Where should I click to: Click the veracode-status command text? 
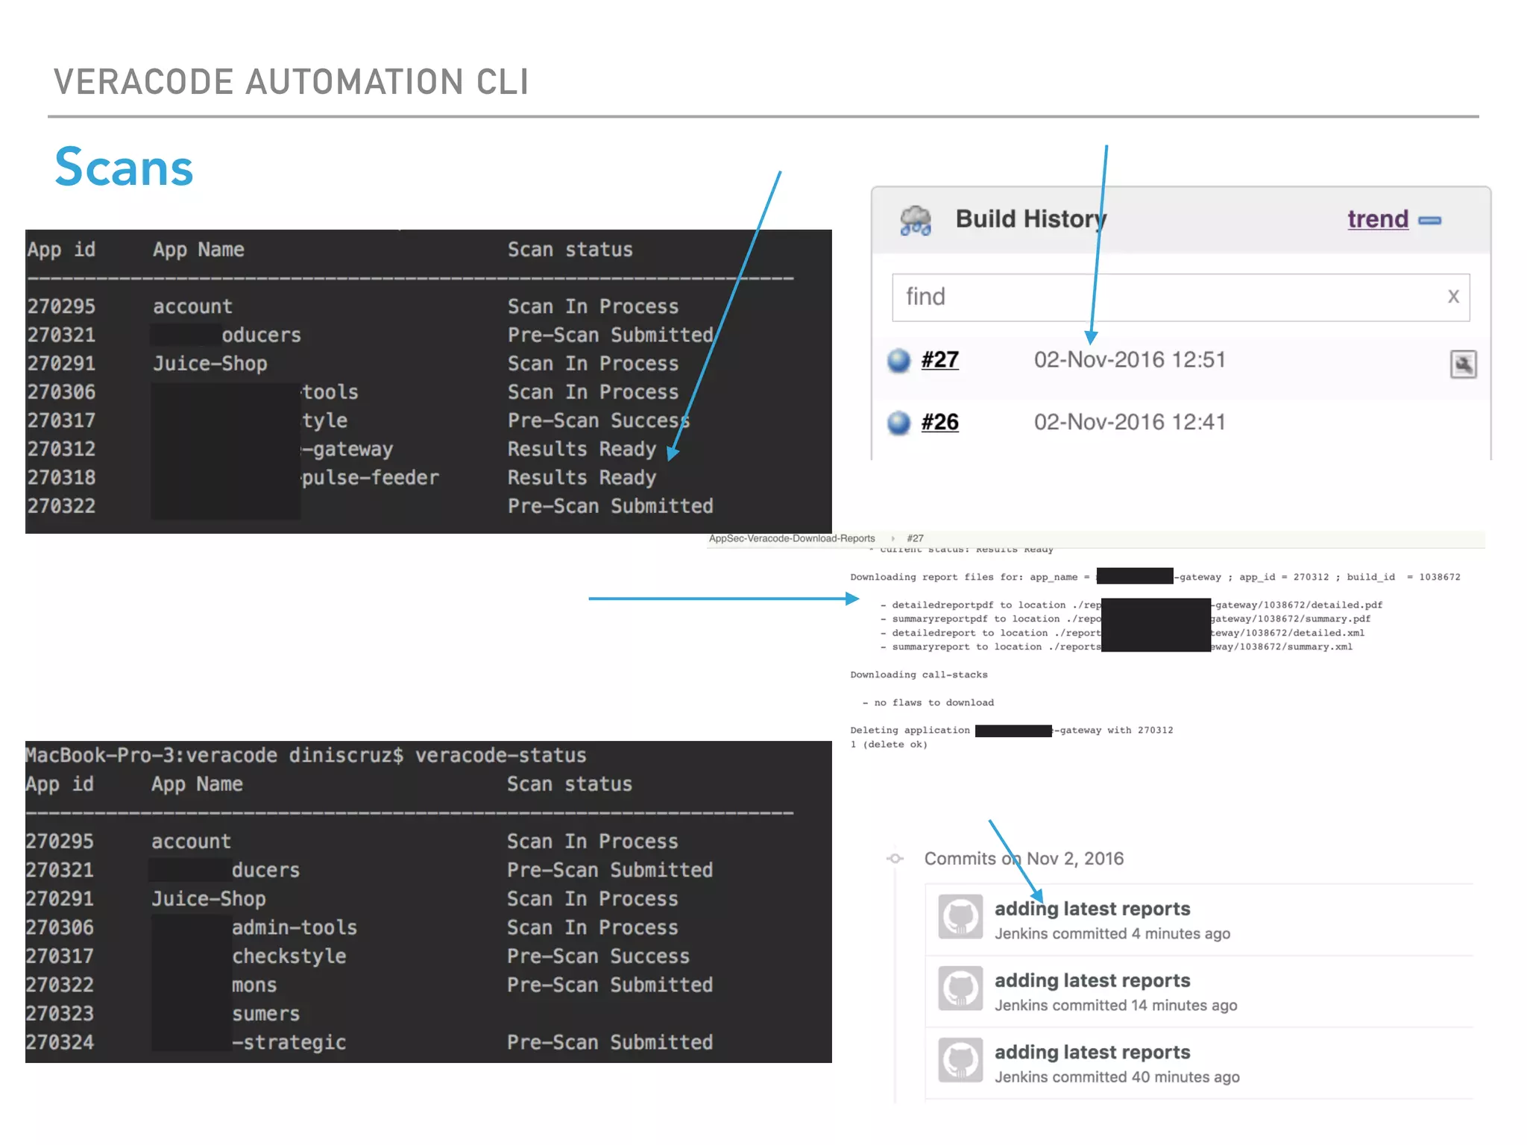pyautogui.click(x=500, y=756)
